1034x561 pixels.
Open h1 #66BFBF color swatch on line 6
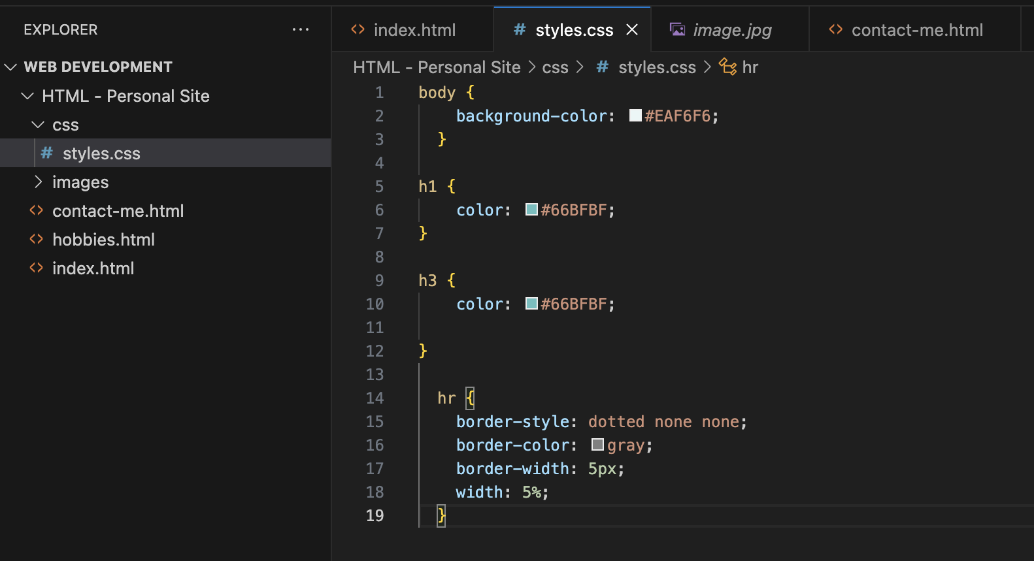pos(531,210)
